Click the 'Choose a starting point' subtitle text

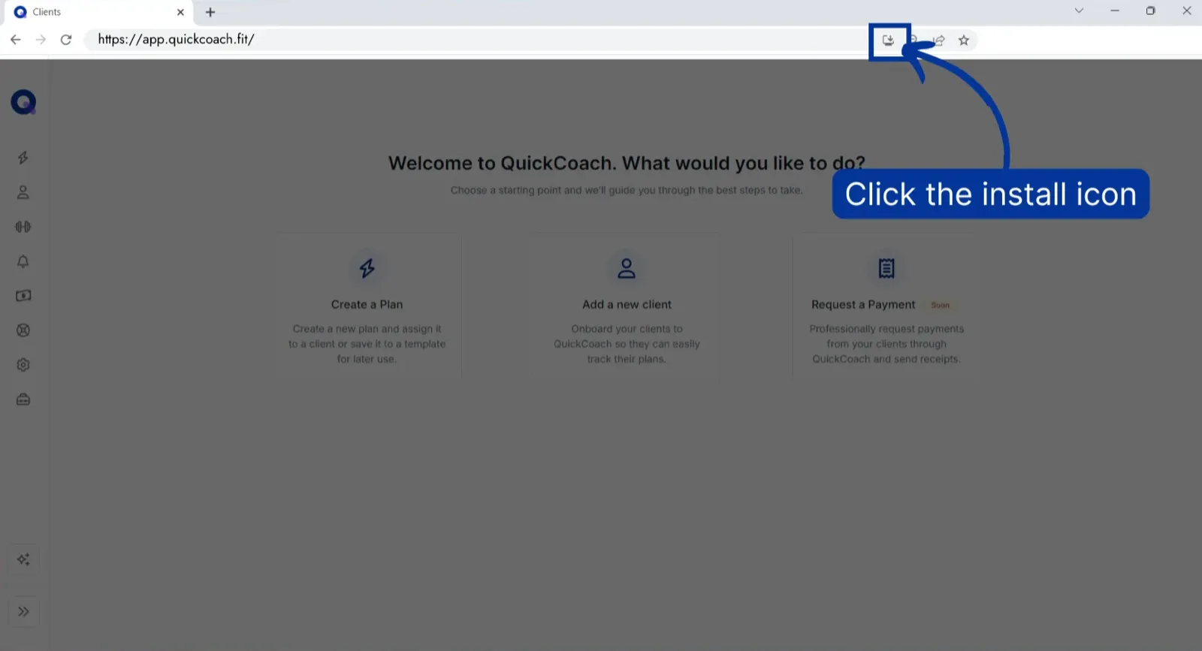(x=627, y=190)
